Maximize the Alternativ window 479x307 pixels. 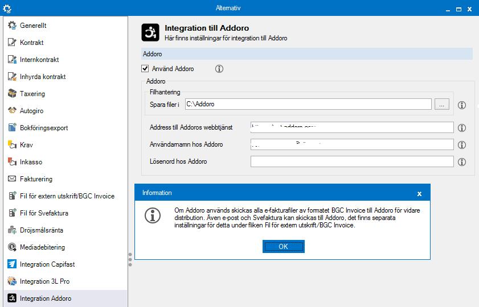(458, 10)
